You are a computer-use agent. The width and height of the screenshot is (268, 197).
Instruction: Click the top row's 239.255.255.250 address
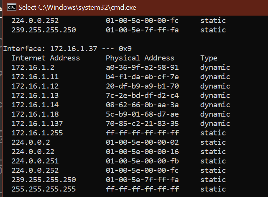44,30
